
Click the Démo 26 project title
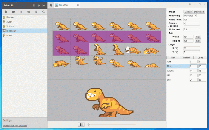(x=9, y=5)
